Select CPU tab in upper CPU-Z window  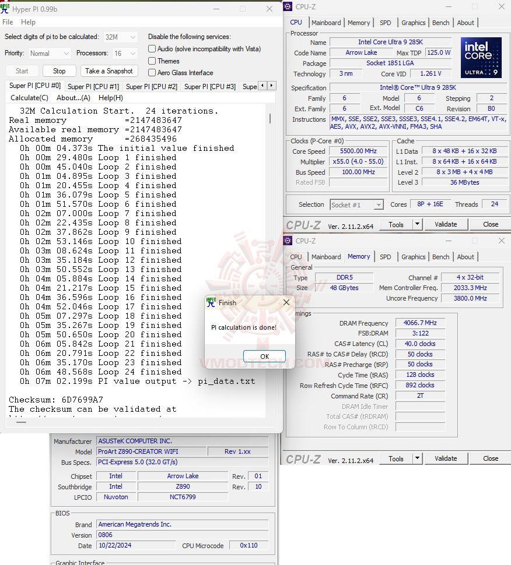coord(296,22)
